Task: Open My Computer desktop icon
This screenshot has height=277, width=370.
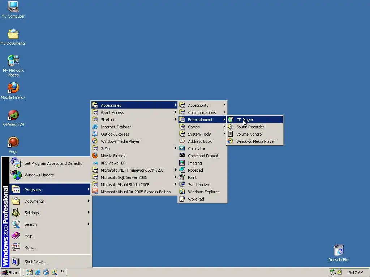Action: [x=13, y=10]
